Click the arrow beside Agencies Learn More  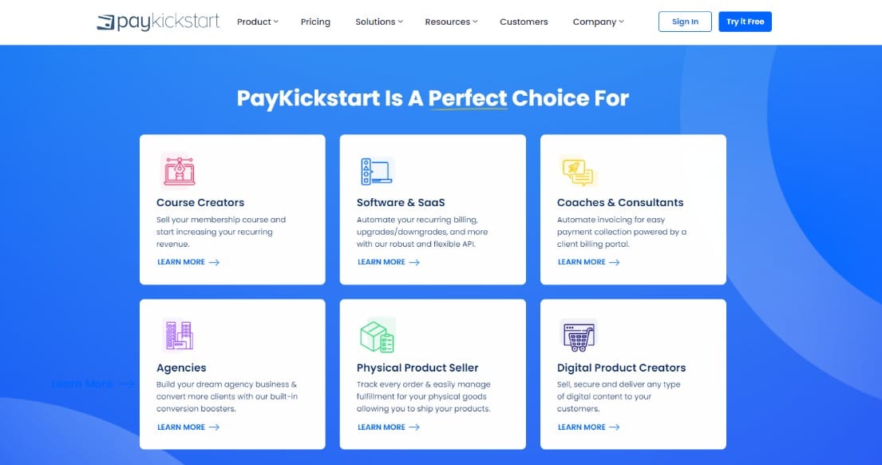click(214, 427)
